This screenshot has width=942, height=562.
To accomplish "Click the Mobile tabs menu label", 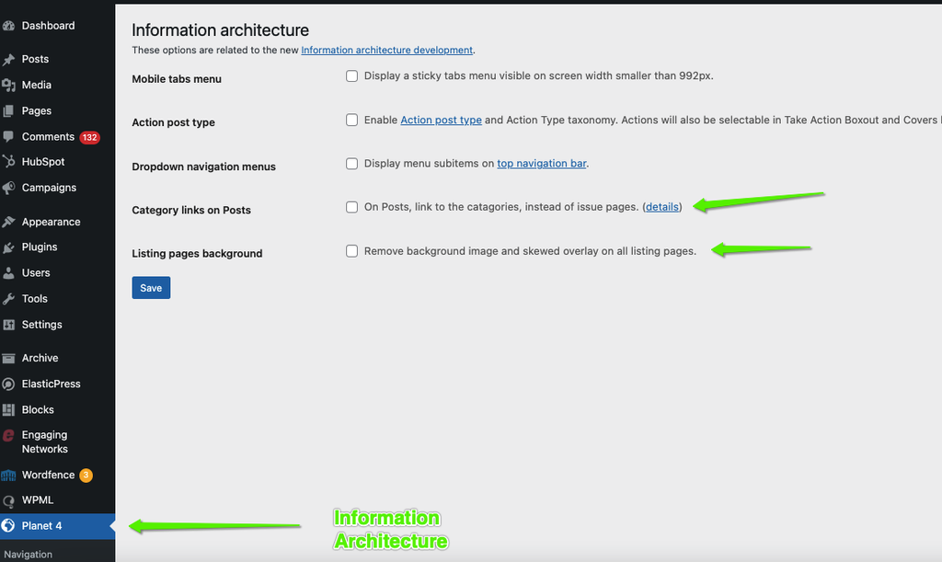I will [177, 79].
